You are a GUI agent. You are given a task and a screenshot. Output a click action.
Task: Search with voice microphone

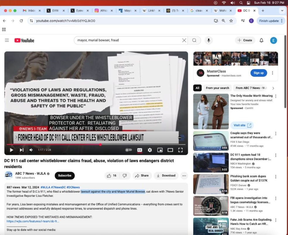tap(209, 40)
